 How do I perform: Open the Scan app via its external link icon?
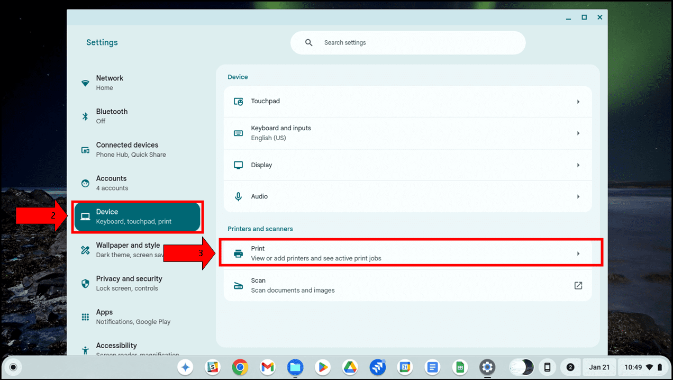[x=578, y=285]
